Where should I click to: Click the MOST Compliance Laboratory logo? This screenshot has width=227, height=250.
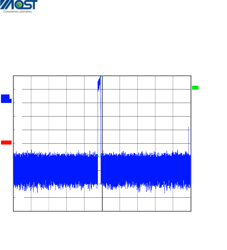point(19,7)
